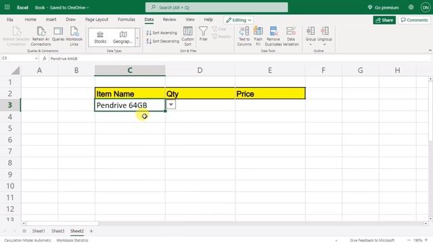Open the DN account avatar

tap(426, 7)
